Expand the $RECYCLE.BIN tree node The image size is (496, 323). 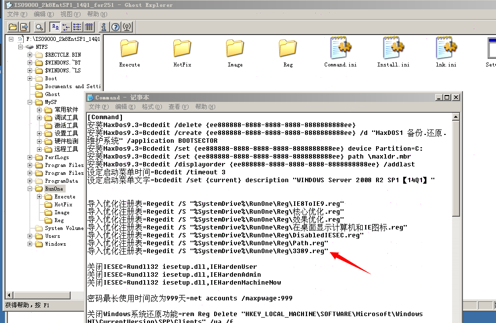(x=30, y=55)
